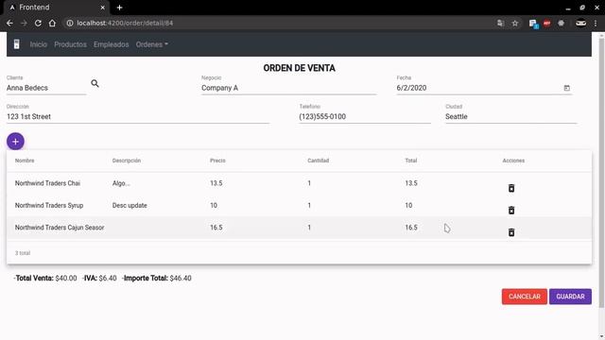This screenshot has height=340, width=605.
Task: Click the CANCELAR button
Action: (525, 297)
